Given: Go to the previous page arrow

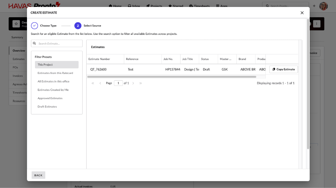Looking at the screenshot, I should (100, 83).
